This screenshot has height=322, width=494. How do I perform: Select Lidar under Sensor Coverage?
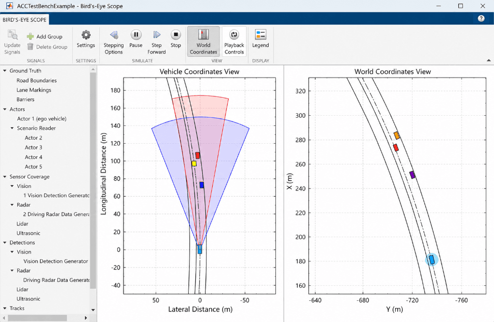(x=22, y=224)
